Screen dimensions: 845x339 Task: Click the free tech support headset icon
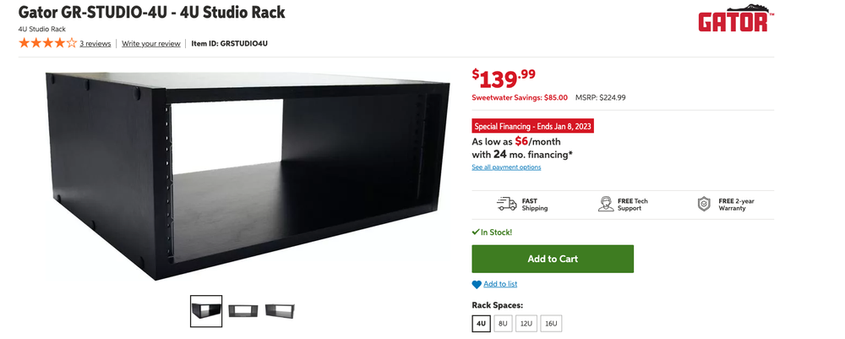pos(606,204)
